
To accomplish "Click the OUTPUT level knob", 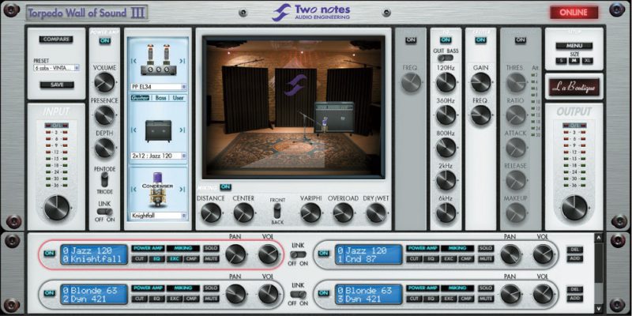I will pyautogui.click(x=574, y=208).
